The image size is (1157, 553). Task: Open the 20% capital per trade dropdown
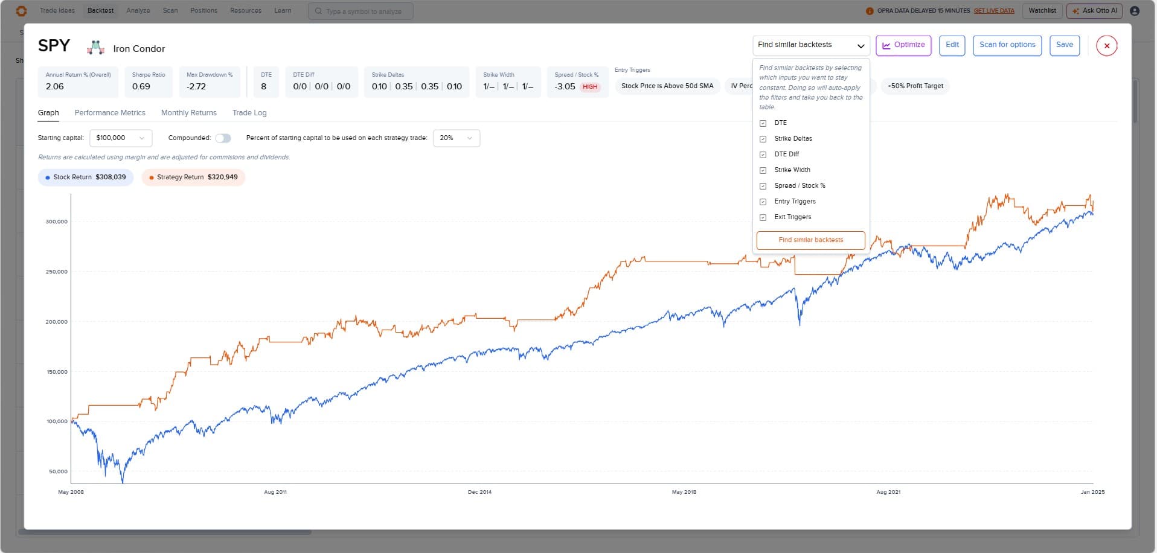click(x=456, y=138)
